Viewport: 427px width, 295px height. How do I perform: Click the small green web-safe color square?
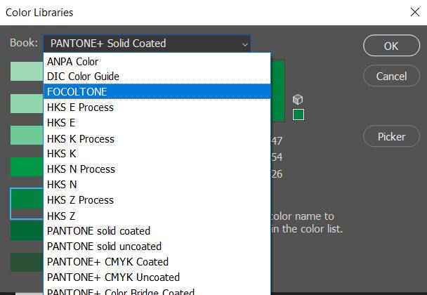298,114
